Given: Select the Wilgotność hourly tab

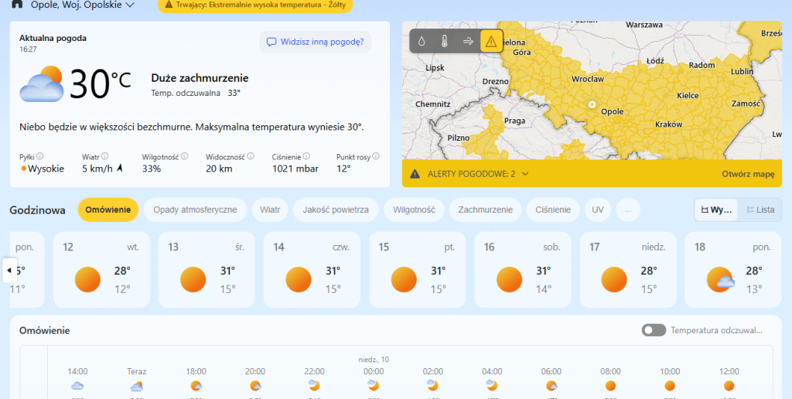Looking at the screenshot, I should (415, 210).
